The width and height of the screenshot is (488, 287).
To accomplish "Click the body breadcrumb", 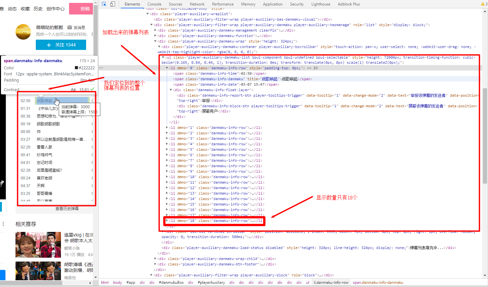I will [118, 282].
